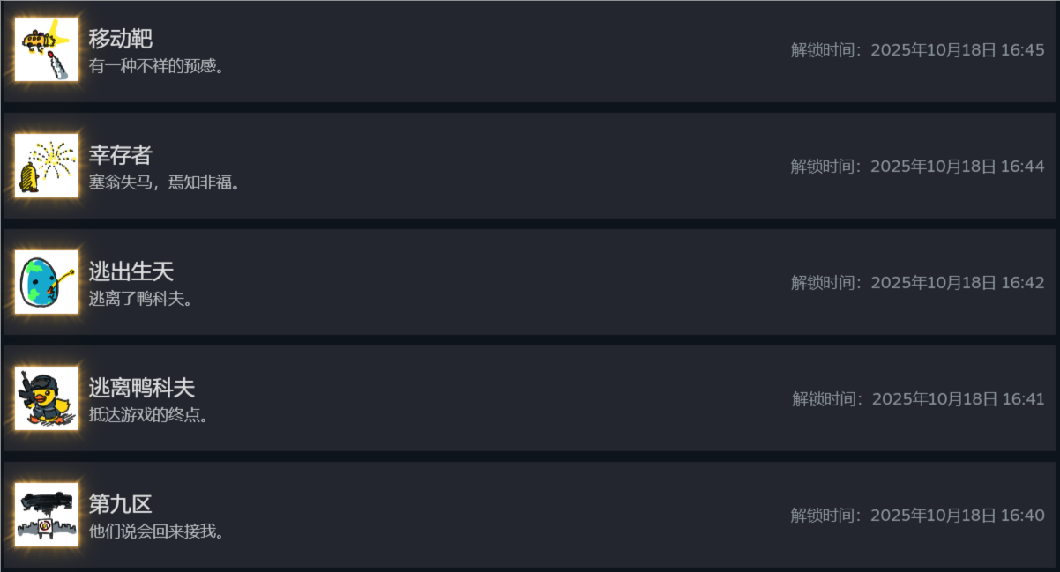
Task: Select the 逃出生天 achievement title
Action: click(131, 271)
